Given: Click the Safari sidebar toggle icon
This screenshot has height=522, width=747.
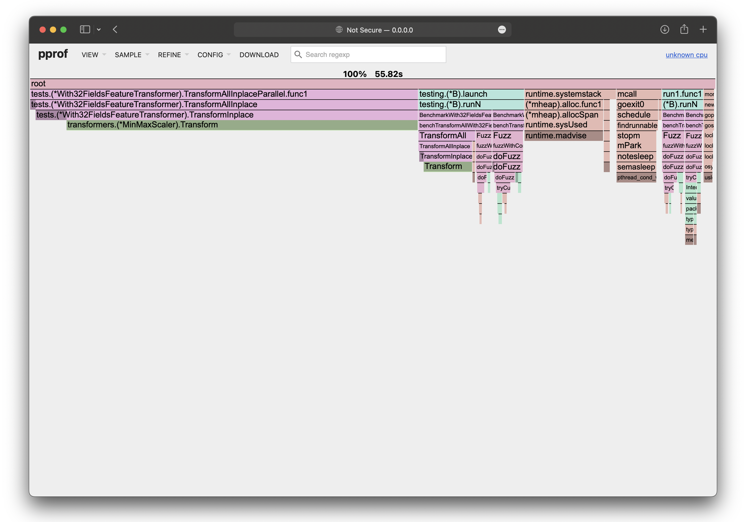Looking at the screenshot, I should (84, 30).
